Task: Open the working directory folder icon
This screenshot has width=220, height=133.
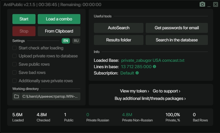Action: click(x=17, y=96)
